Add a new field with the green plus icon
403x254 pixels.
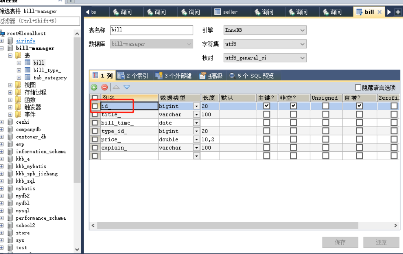tap(94, 87)
